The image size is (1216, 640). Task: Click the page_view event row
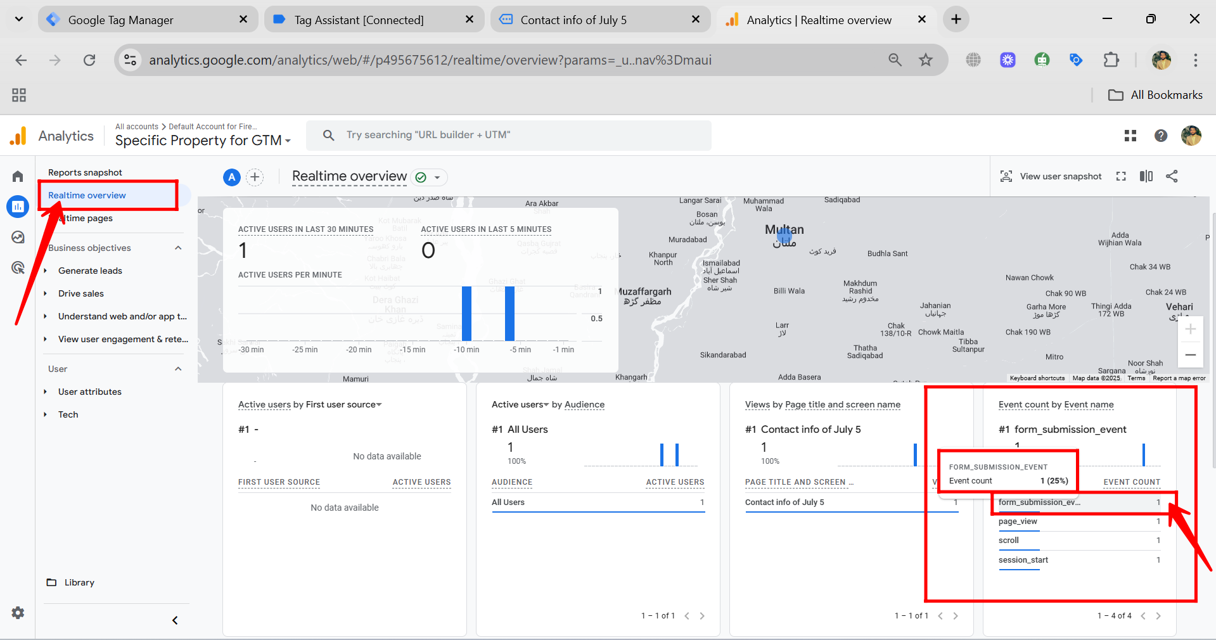pyautogui.click(x=1080, y=522)
